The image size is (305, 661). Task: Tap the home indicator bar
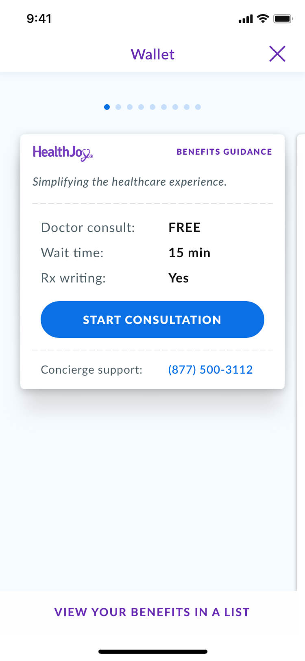[x=152, y=652]
